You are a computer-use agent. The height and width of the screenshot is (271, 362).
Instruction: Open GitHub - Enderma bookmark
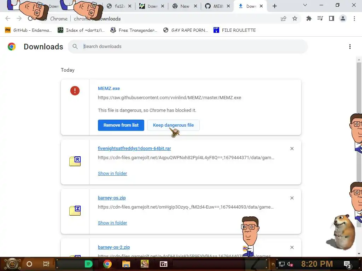click(x=29, y=30)
